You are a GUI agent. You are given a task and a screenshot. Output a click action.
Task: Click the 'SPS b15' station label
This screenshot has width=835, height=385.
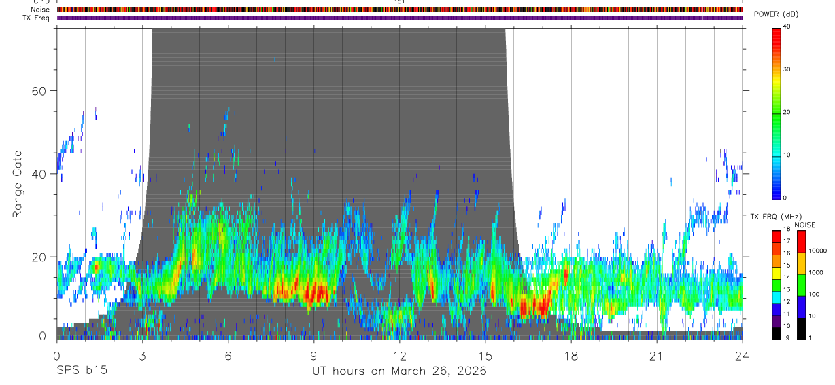(81, 371)
